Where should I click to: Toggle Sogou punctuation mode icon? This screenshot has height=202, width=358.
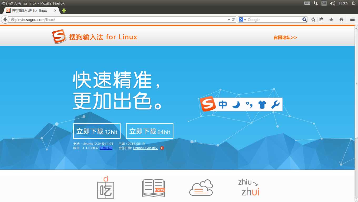249,104
